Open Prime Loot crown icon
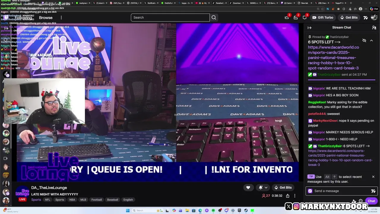 286,17
